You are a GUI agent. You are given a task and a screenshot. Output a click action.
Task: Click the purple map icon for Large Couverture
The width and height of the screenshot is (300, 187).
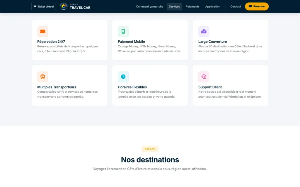[x=204, y=32]
